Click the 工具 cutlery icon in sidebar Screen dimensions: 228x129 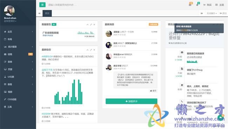[x=5, y=107]
